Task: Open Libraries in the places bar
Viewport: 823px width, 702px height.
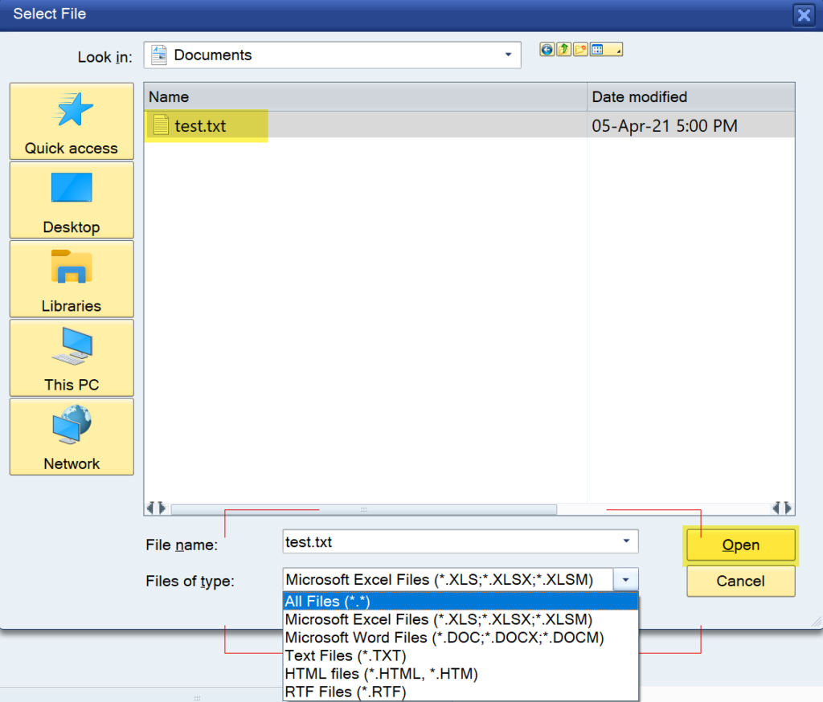Action: pos(72,280)
